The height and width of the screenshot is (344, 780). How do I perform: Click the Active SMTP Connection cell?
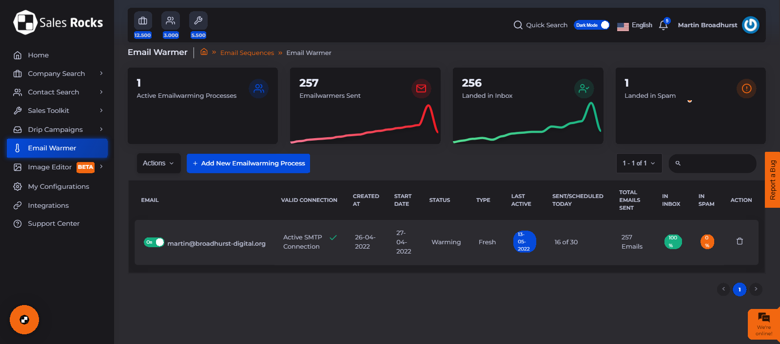coord(303,242)
